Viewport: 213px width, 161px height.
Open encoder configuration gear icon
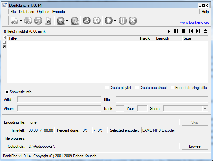97,21
